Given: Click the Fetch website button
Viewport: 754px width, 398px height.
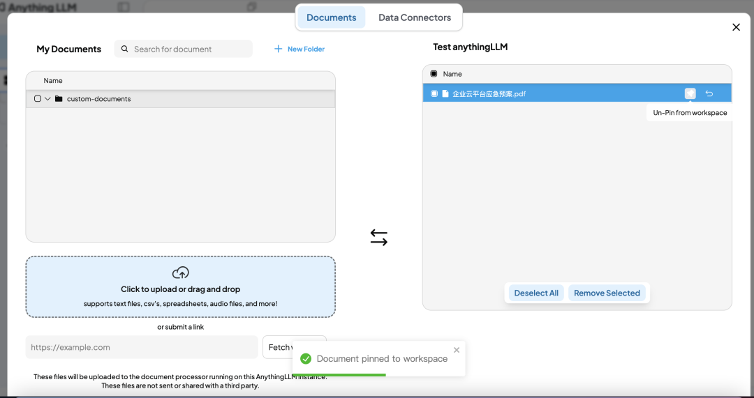Looking at the screenshot, I should [295, 347].
